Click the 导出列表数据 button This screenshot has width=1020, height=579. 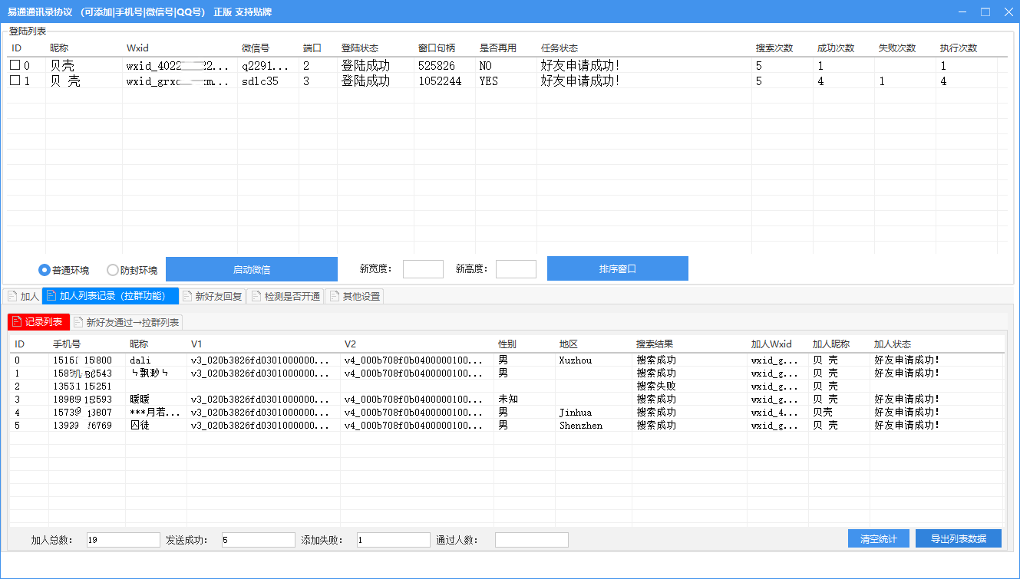[959, 538]
